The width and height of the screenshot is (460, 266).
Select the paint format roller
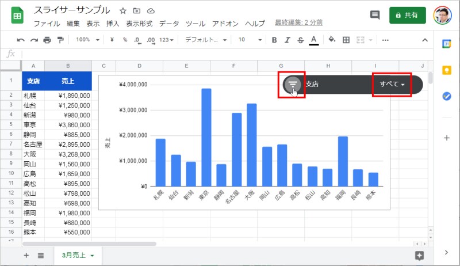pyautogui.click(x=60, y=40)
